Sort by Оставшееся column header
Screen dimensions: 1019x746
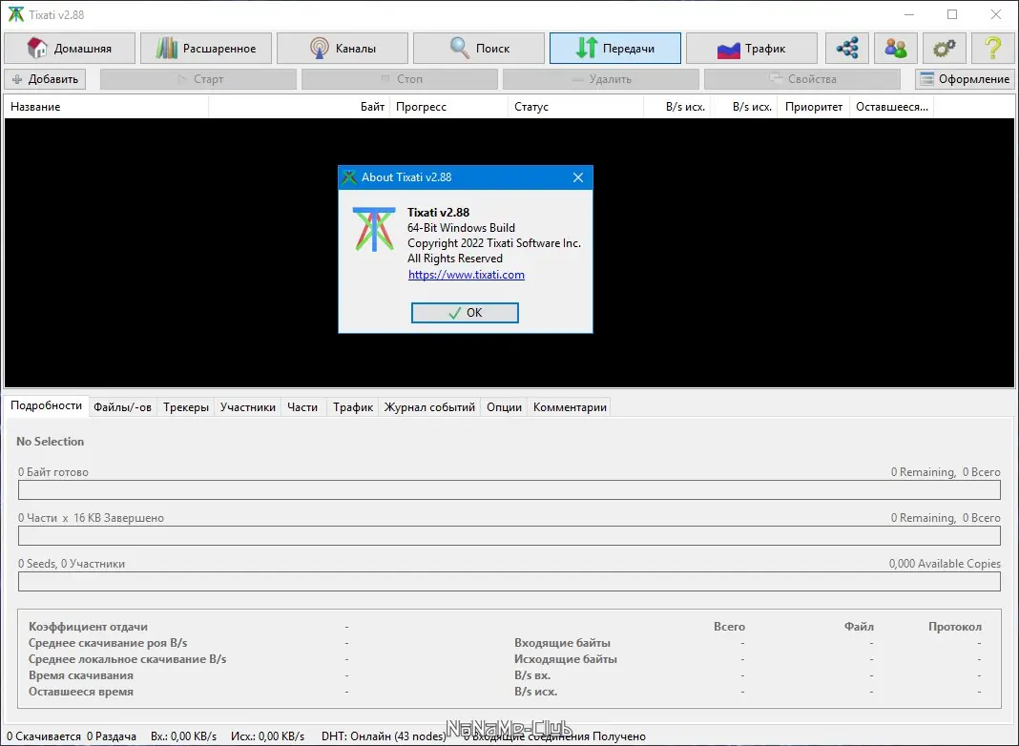(891, 107)
